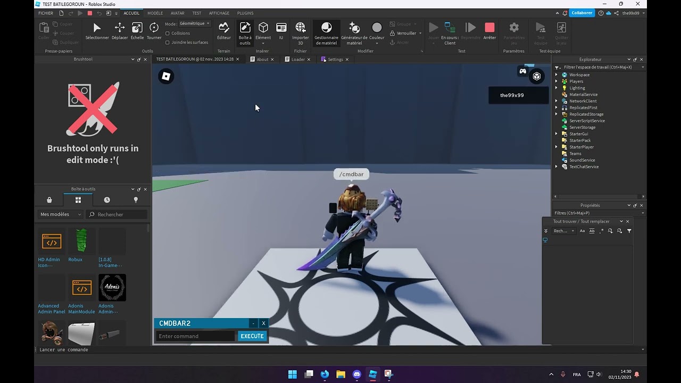Expand the Workspace node

coord(557,75)
